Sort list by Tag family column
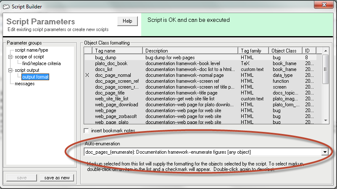 pyautogui.click(x=253, y=51)
